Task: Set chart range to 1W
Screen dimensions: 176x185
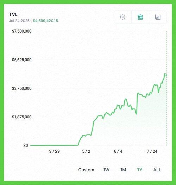Action: tap(106, 170)
